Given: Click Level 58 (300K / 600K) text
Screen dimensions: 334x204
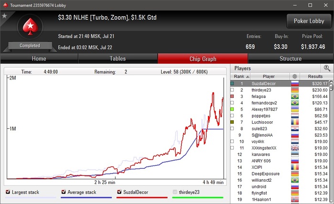Looking at the screenshot, I should click(184, 72).
